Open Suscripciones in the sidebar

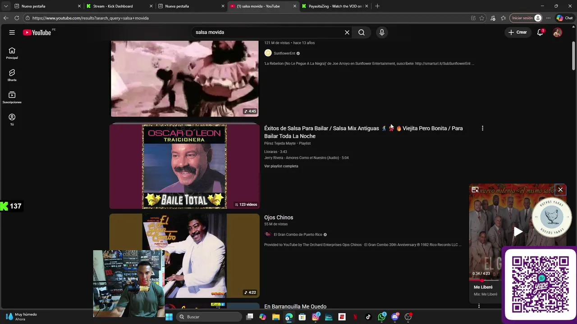click(x=12, y=97)
